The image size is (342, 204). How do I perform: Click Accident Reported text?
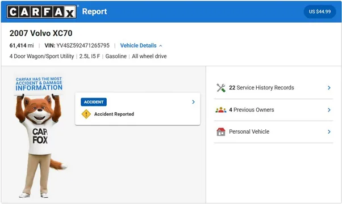(114, 114)
